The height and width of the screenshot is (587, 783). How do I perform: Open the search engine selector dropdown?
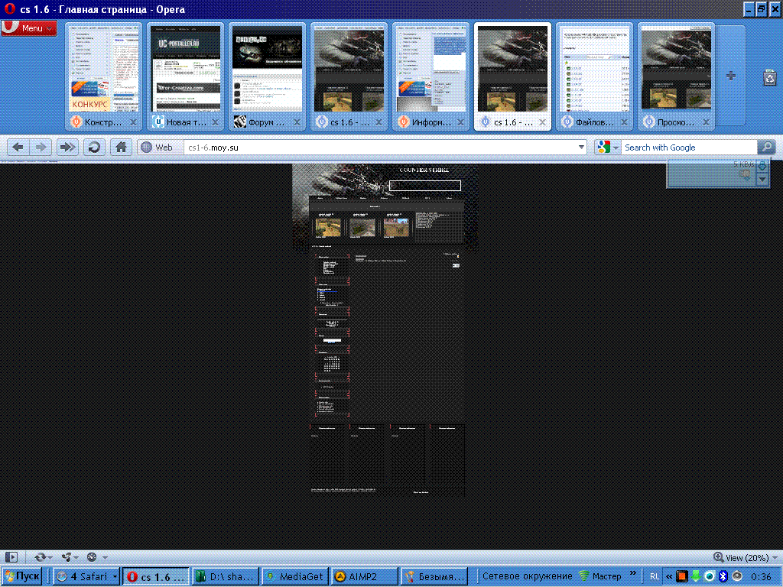pyautogui.click(x=609, y=148)
